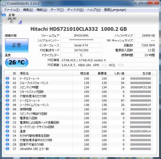Viewport: 161px width, 159px height.
Task: Open the 編集(E) menu
Action: pyautogui.click(x=28, y=10)
